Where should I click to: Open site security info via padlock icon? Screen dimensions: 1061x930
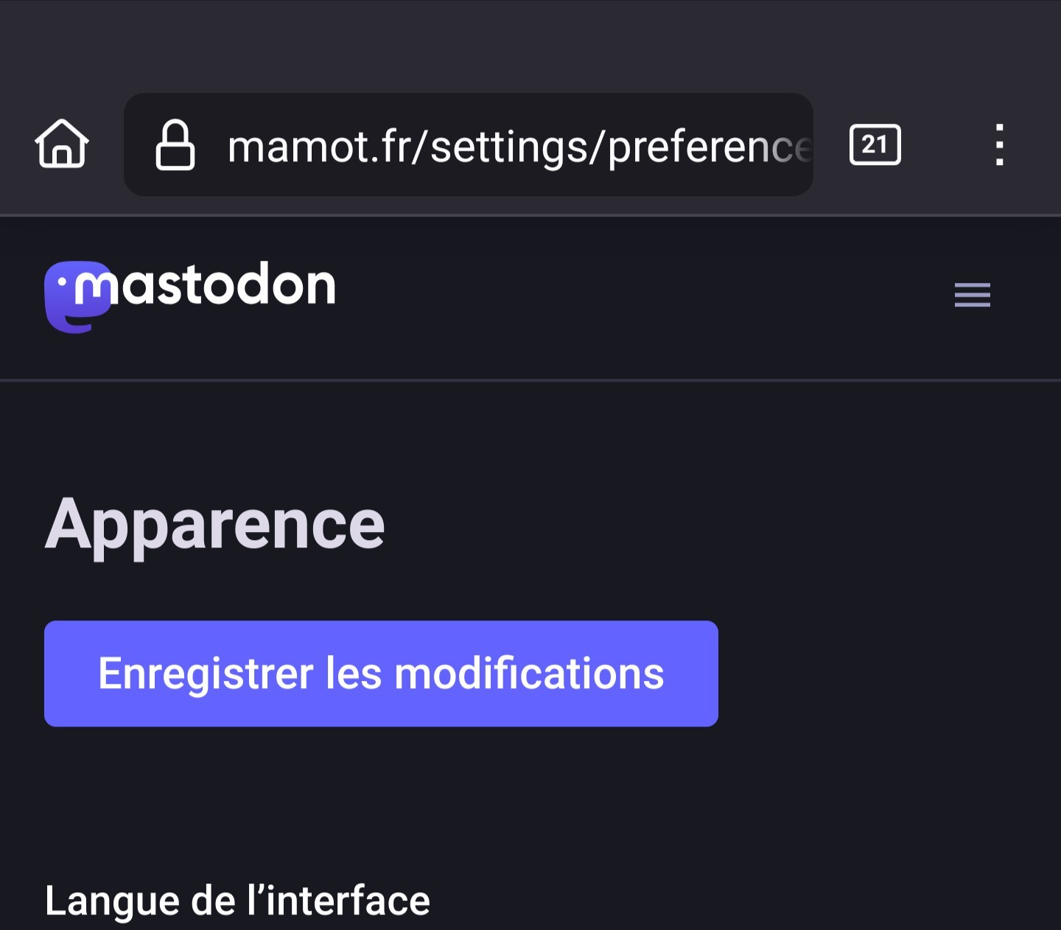(175, 146)
